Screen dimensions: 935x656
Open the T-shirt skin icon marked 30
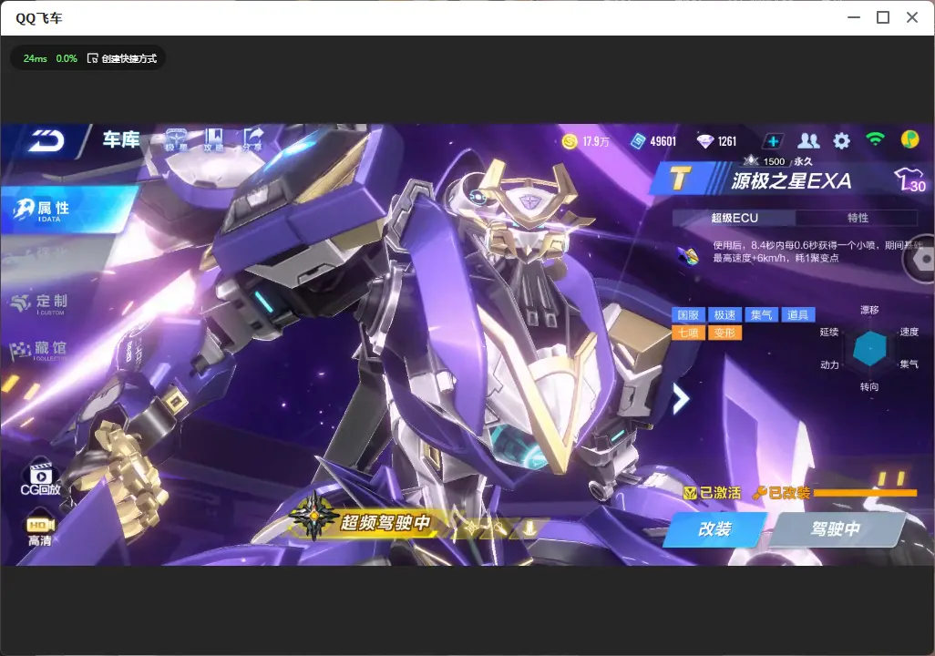tap(909, 179)
